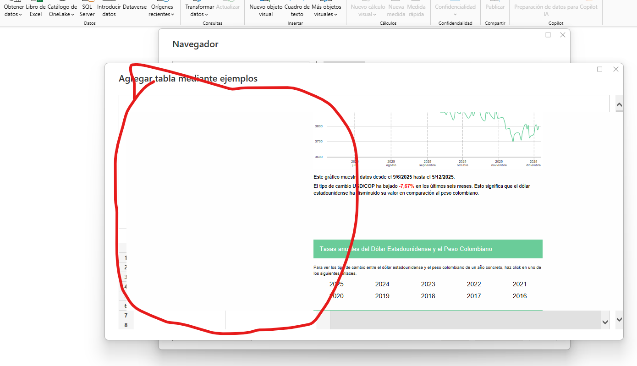The height and width of the screenshot is (366, 637).
Task: Click the 2024 yearly rates link
Action: 382,284
